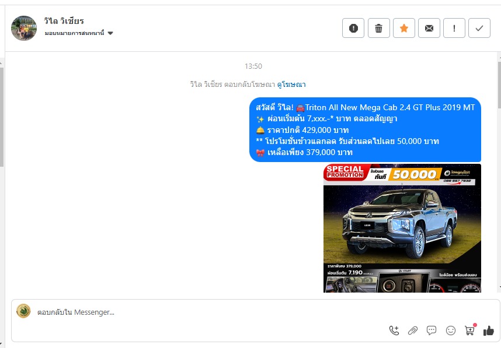Click the page avatar beside reply box
This screenshot has width=501, height=348.
tap(23, 311)
